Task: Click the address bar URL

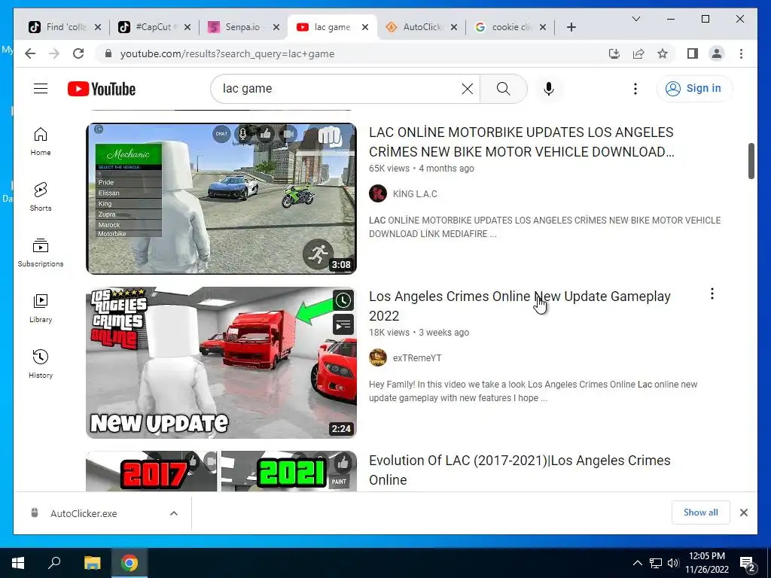Action: point(227,53)
